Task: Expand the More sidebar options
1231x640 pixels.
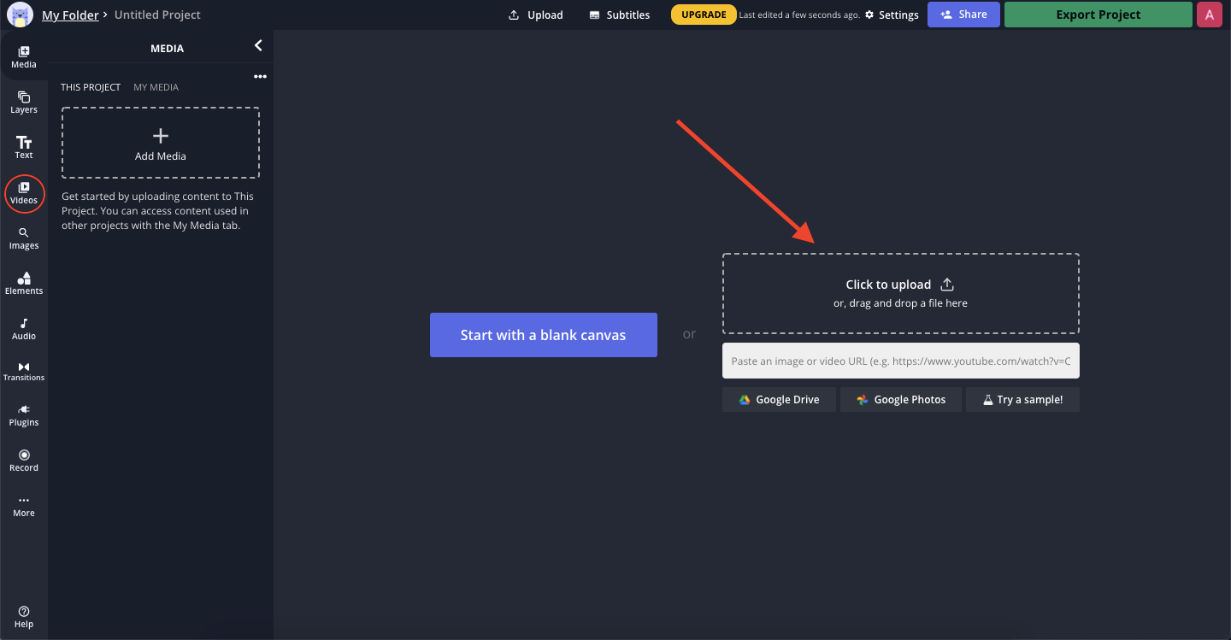Action: coord(24,506)
